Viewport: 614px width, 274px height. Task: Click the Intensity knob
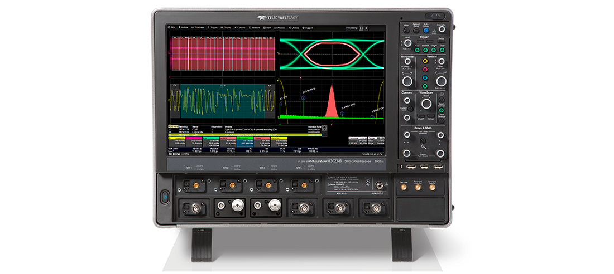coord(442,30)
